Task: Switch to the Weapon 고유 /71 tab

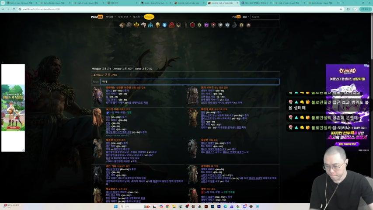Action: pyautogui.click(x=101, y=69)
